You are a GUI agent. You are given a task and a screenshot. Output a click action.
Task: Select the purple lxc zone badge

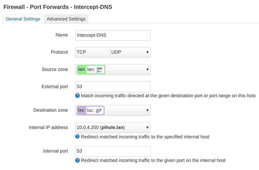pyautogui.click(x=81, y=110)
